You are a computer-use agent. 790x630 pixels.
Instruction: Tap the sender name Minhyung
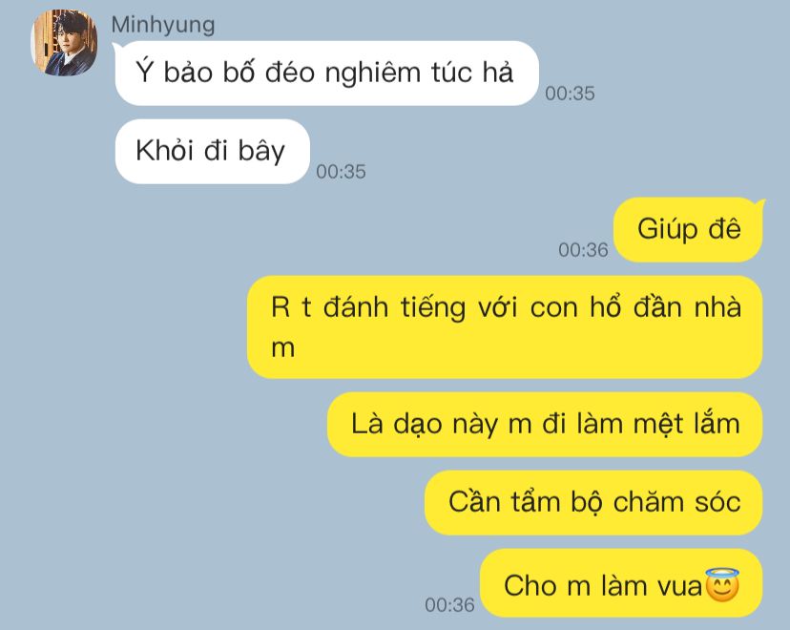point(163,25)
